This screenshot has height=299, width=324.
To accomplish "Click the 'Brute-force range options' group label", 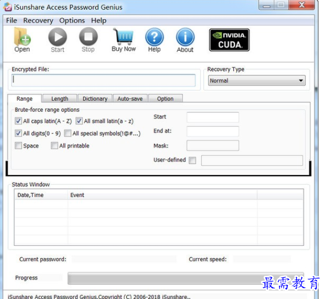I will click(x=47, y=110).
